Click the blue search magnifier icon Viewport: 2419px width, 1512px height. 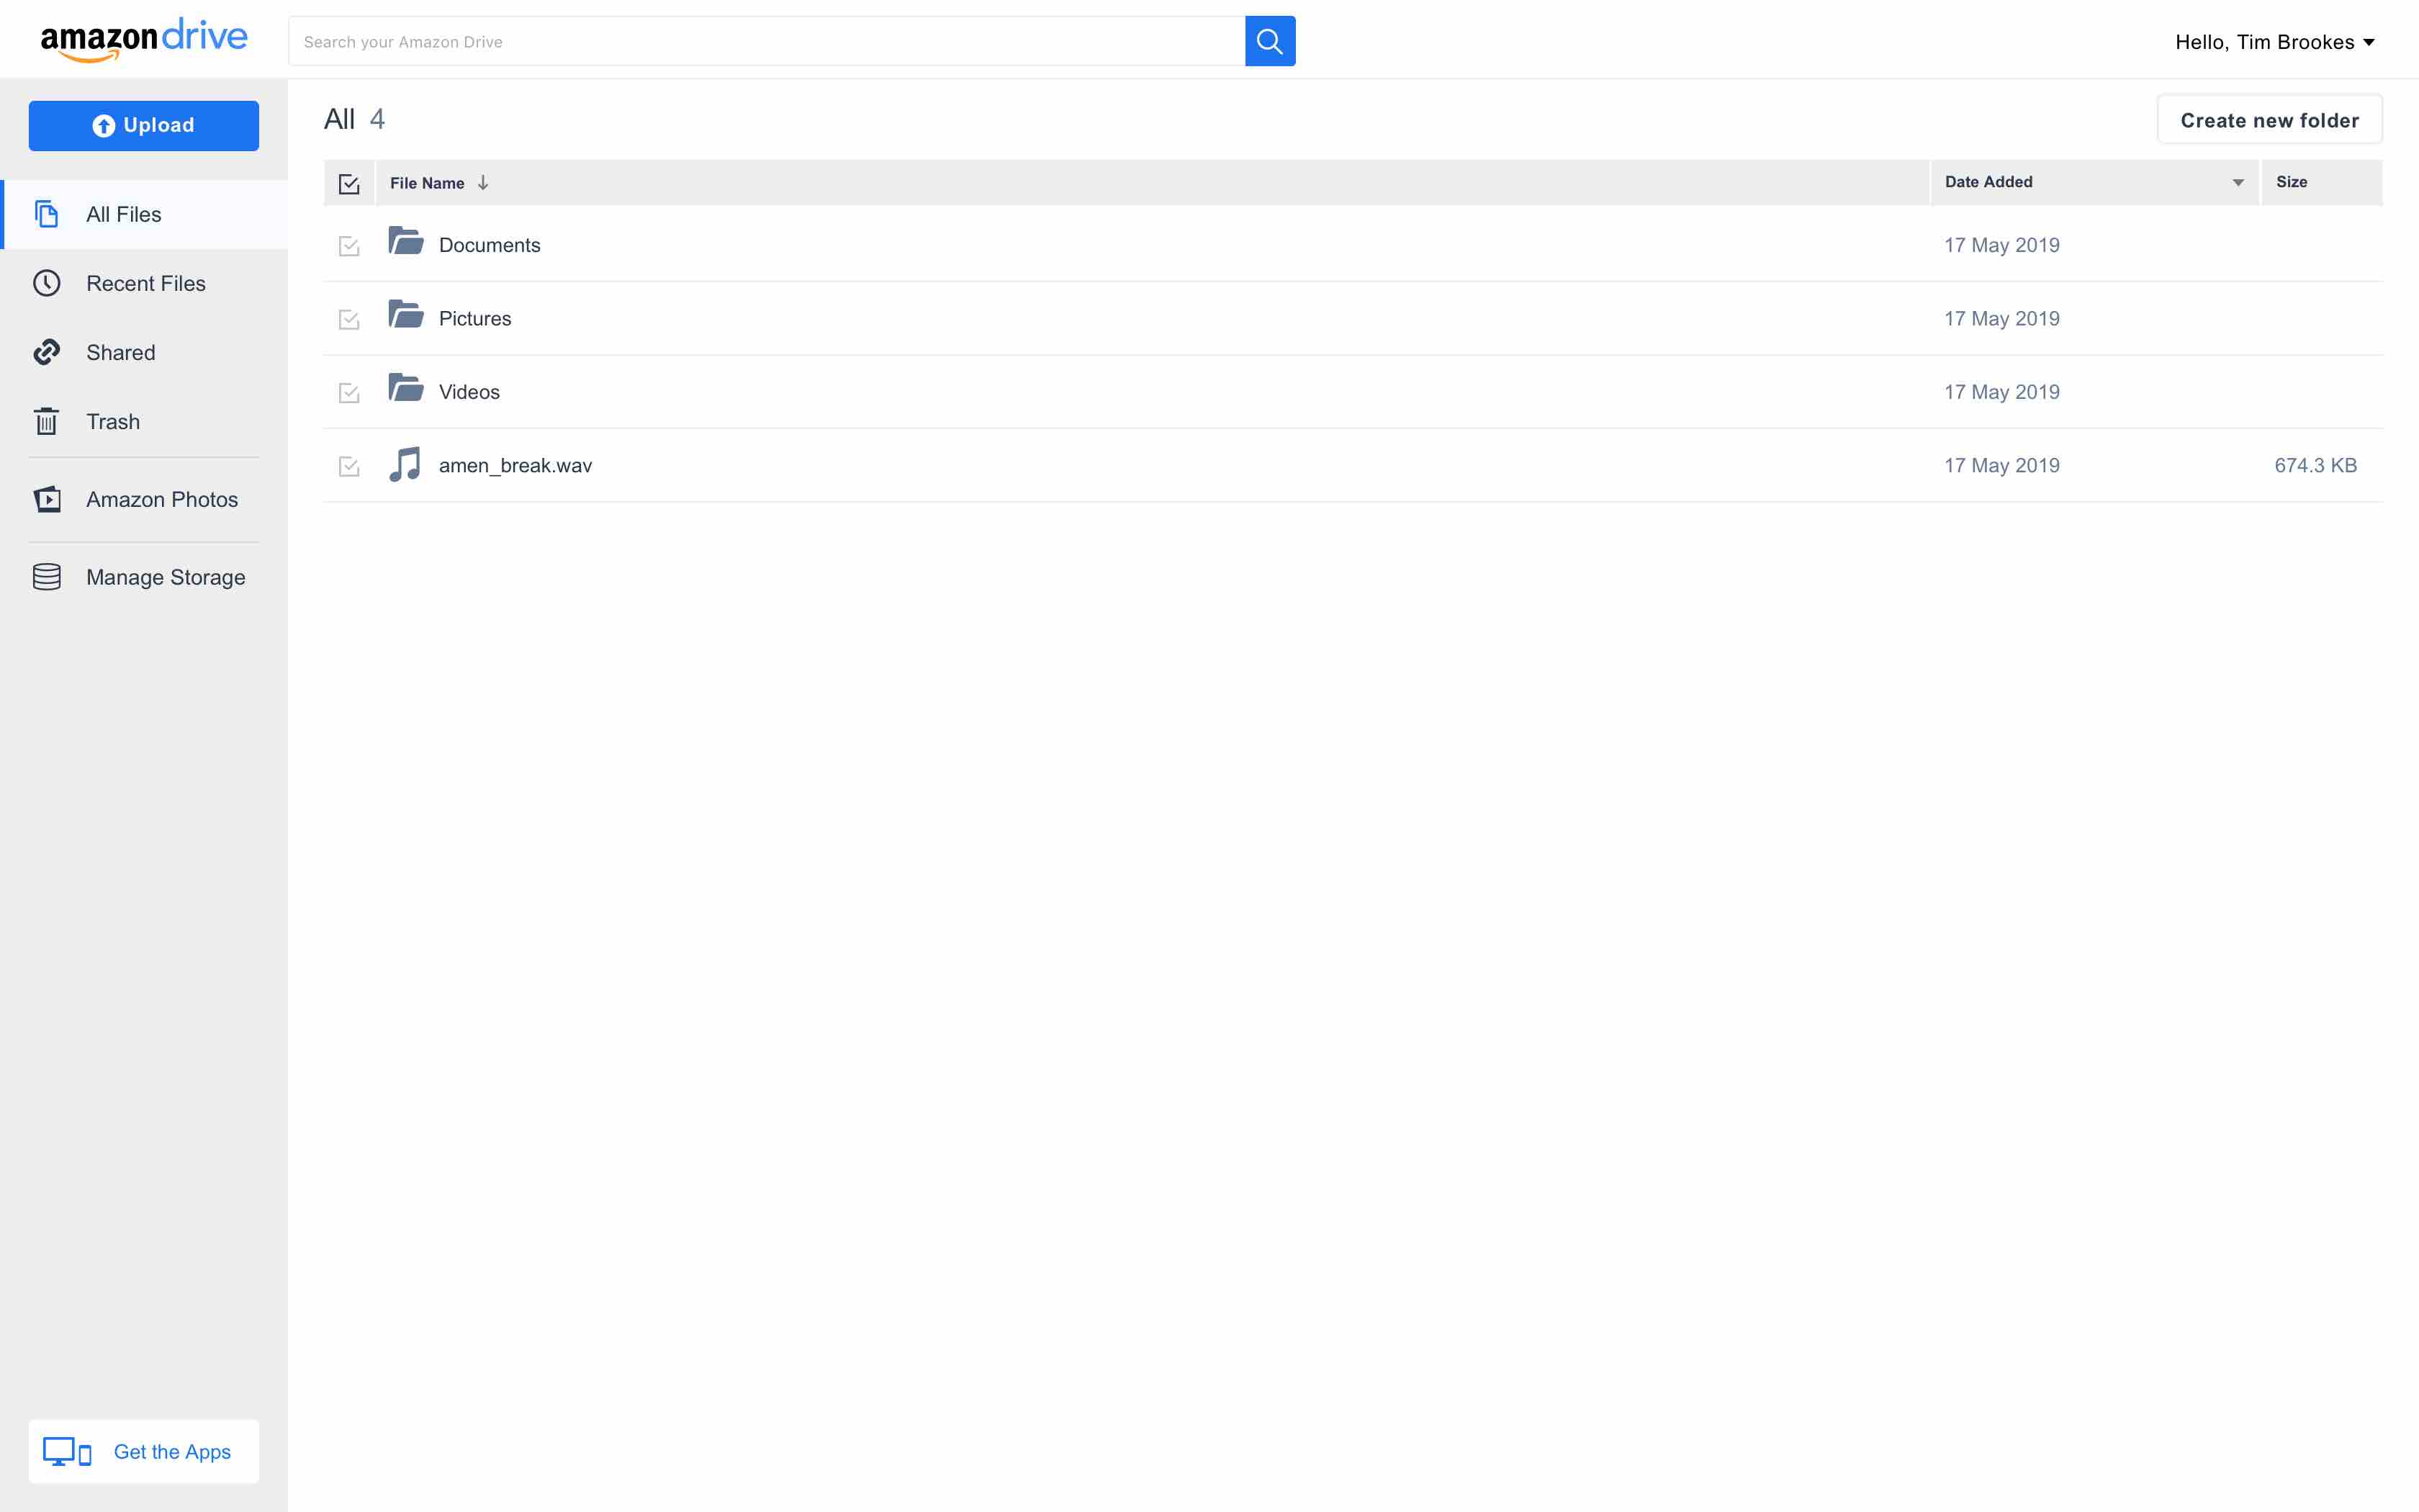tap(1271, 41)
